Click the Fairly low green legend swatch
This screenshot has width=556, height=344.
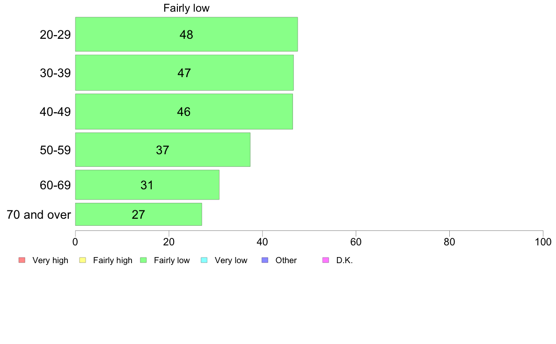click(x=143, y=260)
